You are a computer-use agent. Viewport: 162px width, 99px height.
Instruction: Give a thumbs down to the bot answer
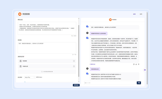(139, 64)
